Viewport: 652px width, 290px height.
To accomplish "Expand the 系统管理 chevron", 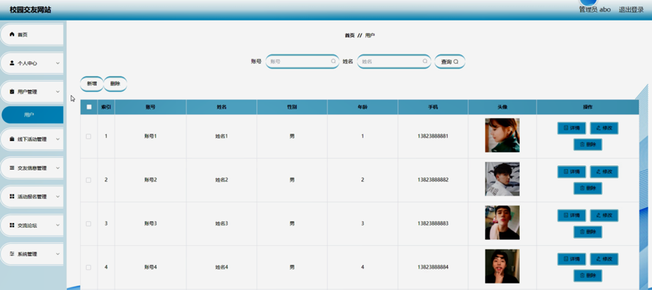I will click(58, 254).
